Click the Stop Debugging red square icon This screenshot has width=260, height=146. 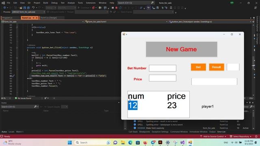point(117,8)
